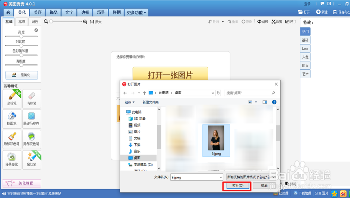The width and height of the screenshot is (350, 198).
Task: Open the recent locations dropdown arrow
Action: (139, 93)
